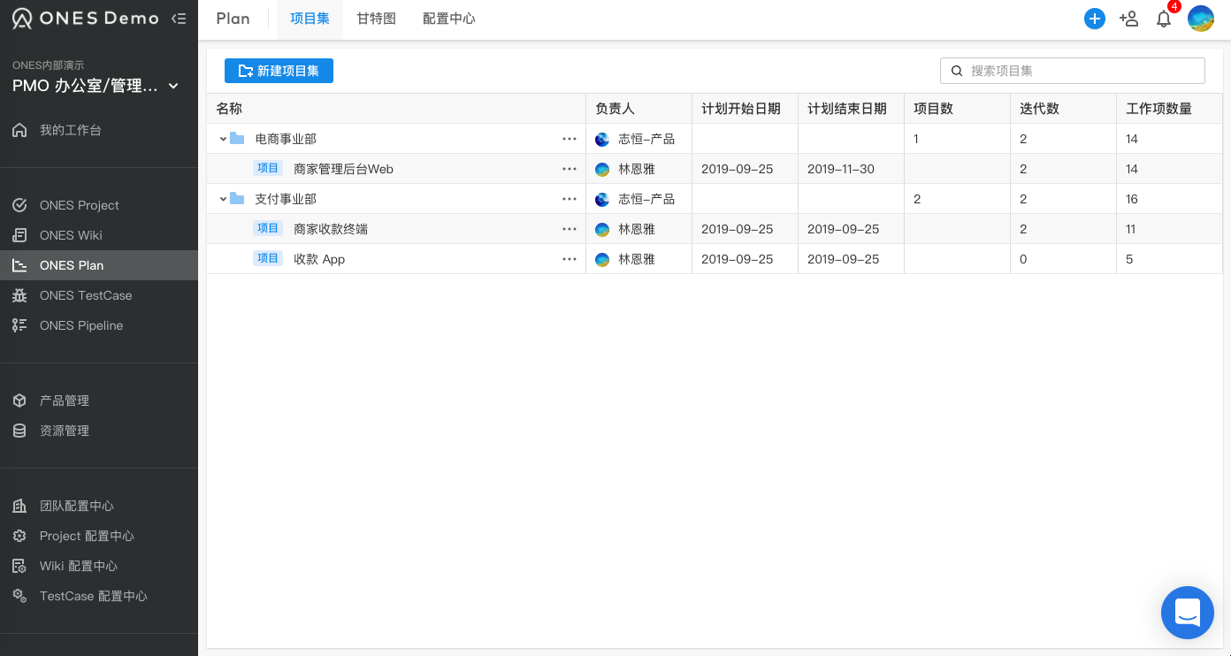The image size is (1231, 656).
Task: Click the Project 配置中心 gear icon
Action: click(x=19, y=536)
